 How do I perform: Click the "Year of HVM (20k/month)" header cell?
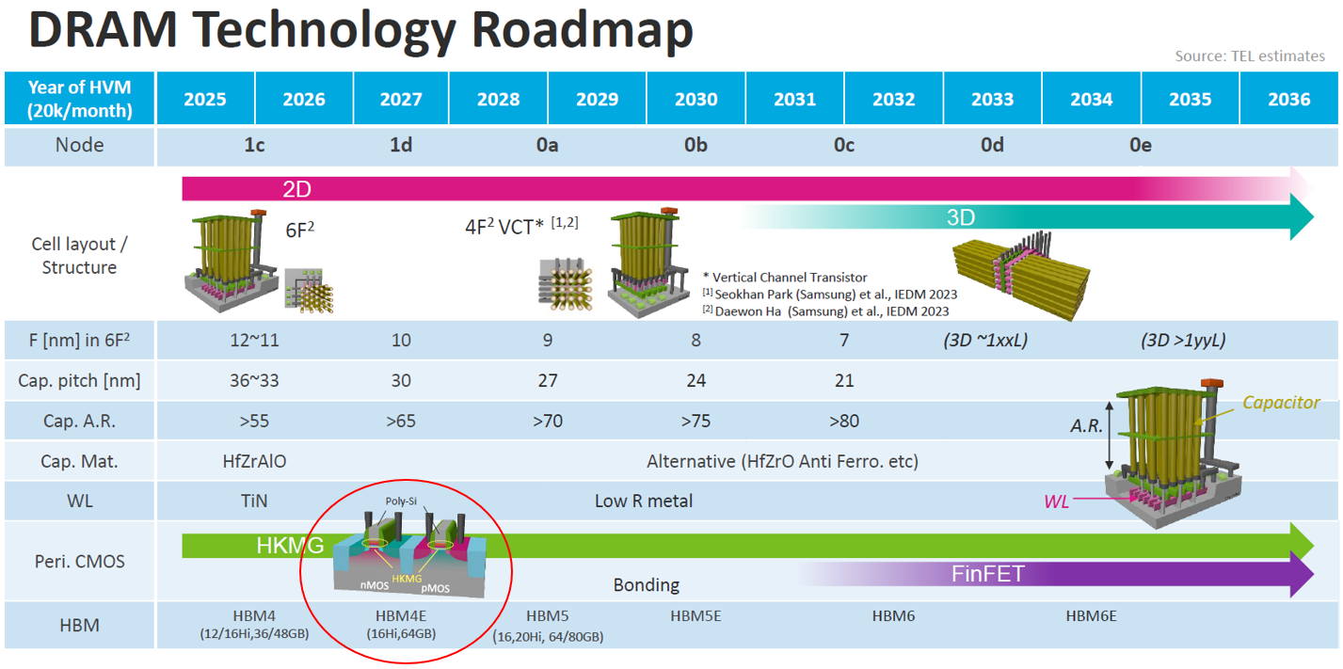[80, 99]
